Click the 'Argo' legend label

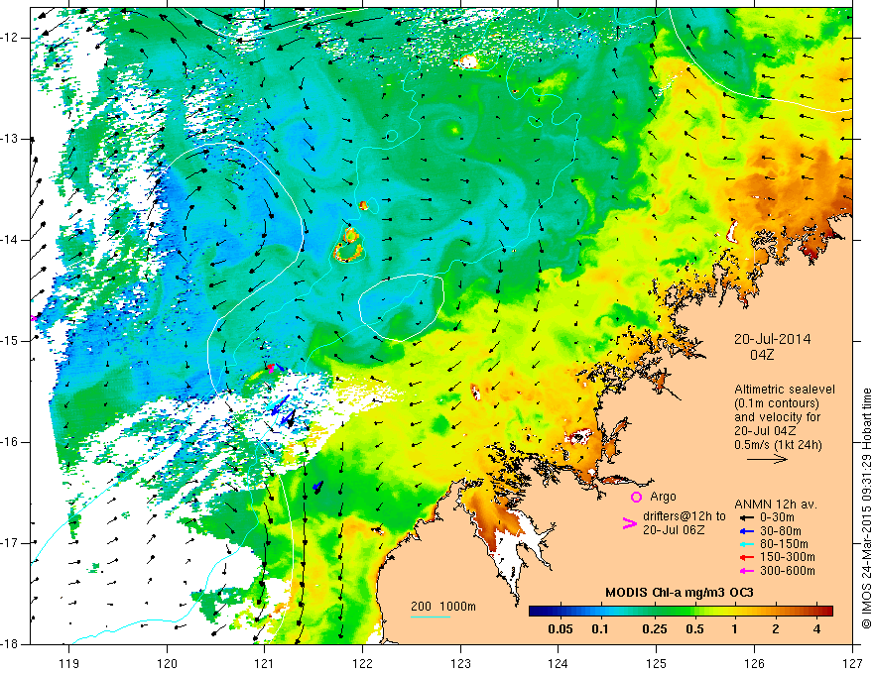point(663,497)
